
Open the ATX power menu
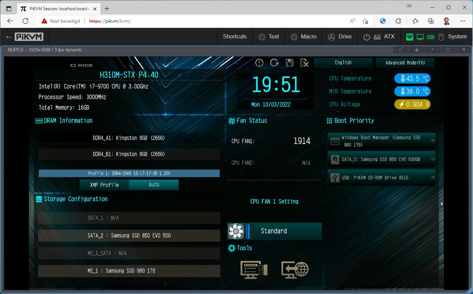pos(379,37)
